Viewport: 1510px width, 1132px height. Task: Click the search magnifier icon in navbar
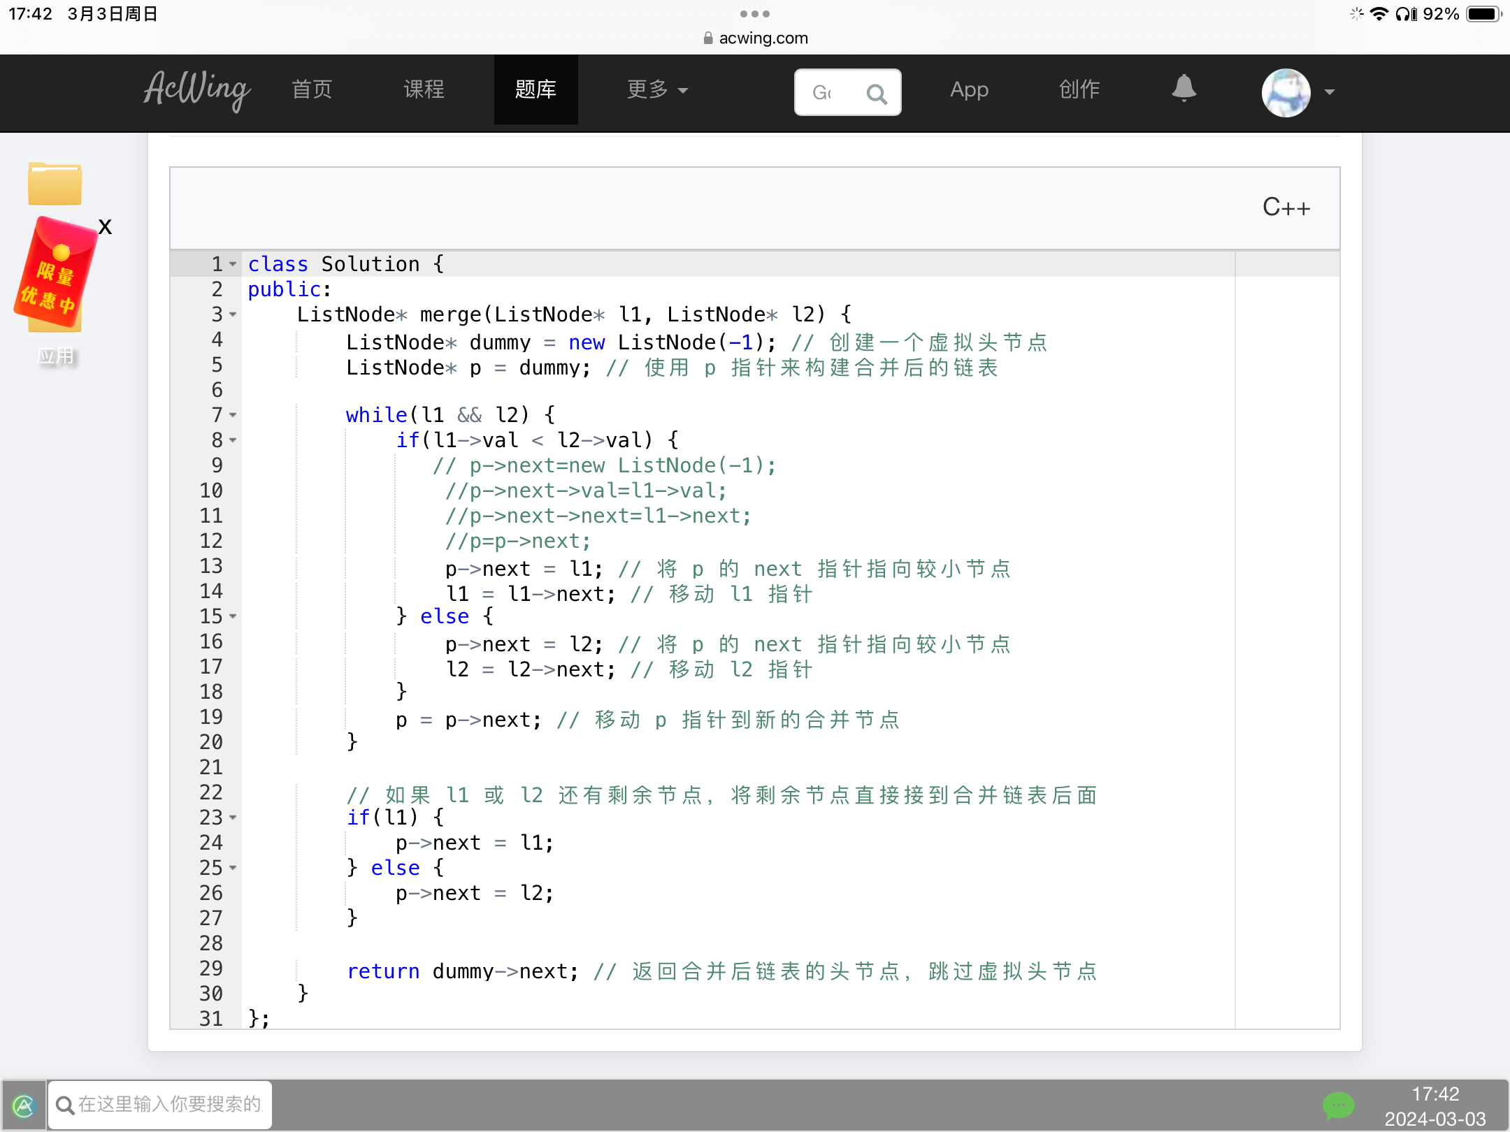876,93
